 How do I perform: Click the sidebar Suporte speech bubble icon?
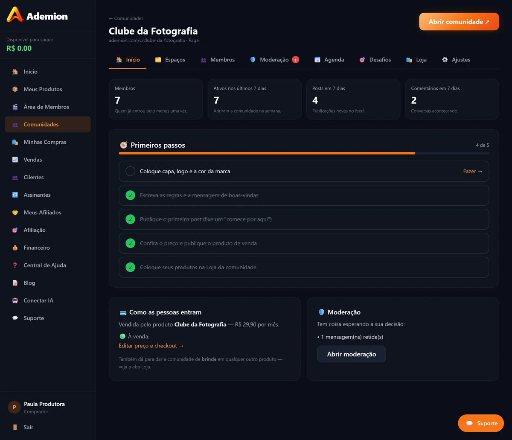(15, 318)
